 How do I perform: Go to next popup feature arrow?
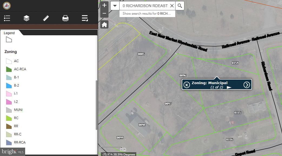tap(247, 85)
